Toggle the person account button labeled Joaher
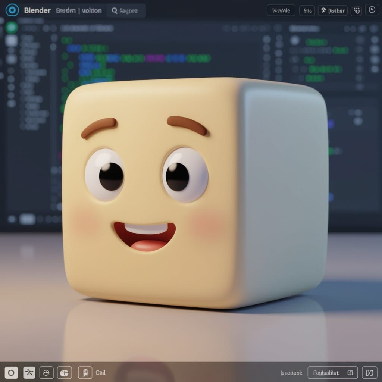 332,10
